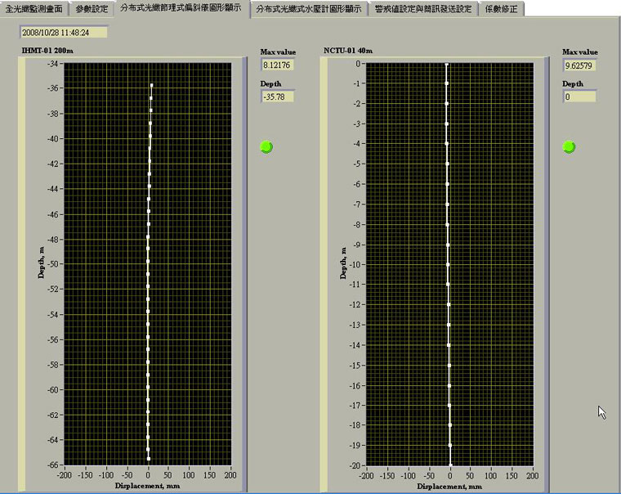Click the topmost data point on IHMT-01 curve

point(152,85)
